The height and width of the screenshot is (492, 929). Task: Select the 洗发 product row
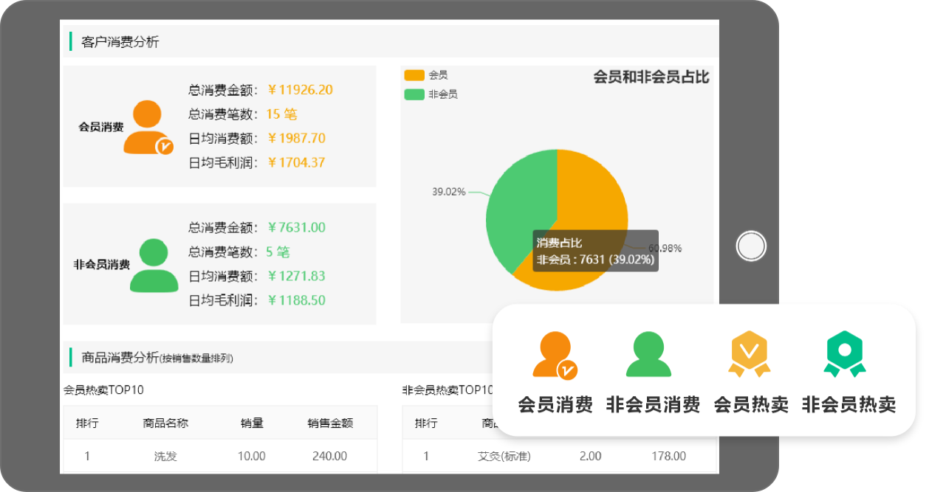[x=165, y=456]
